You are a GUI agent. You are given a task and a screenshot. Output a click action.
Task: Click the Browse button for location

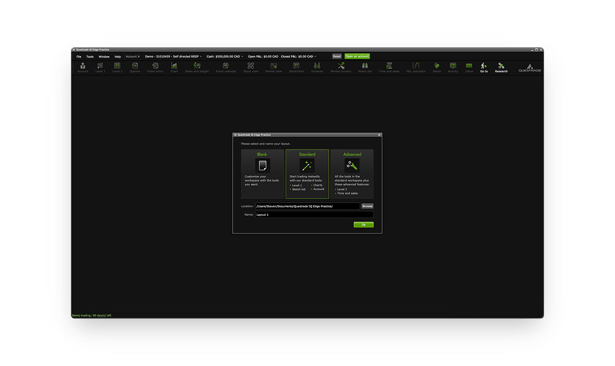click(x=368, y=206)
